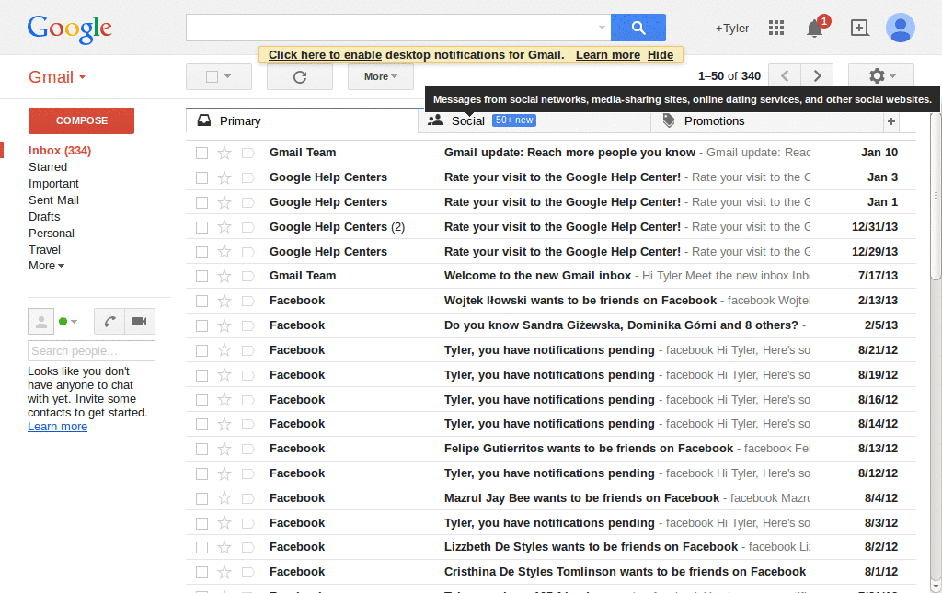Mark the 2/5/13 Facebook email important
Viewport: 942px width, 593px height.
click(247, 325)
